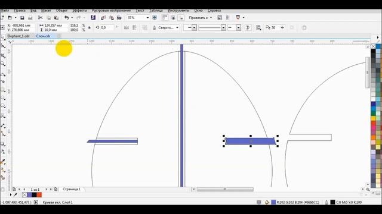
Task: Click the wrap text icon on property bar
Action: [x=258, y=28]
